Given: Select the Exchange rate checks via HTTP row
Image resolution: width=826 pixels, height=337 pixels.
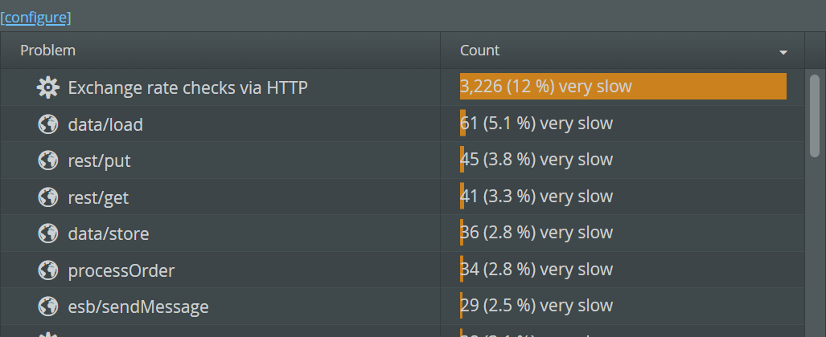Looking at the screenshot, I should click(402, 87).
